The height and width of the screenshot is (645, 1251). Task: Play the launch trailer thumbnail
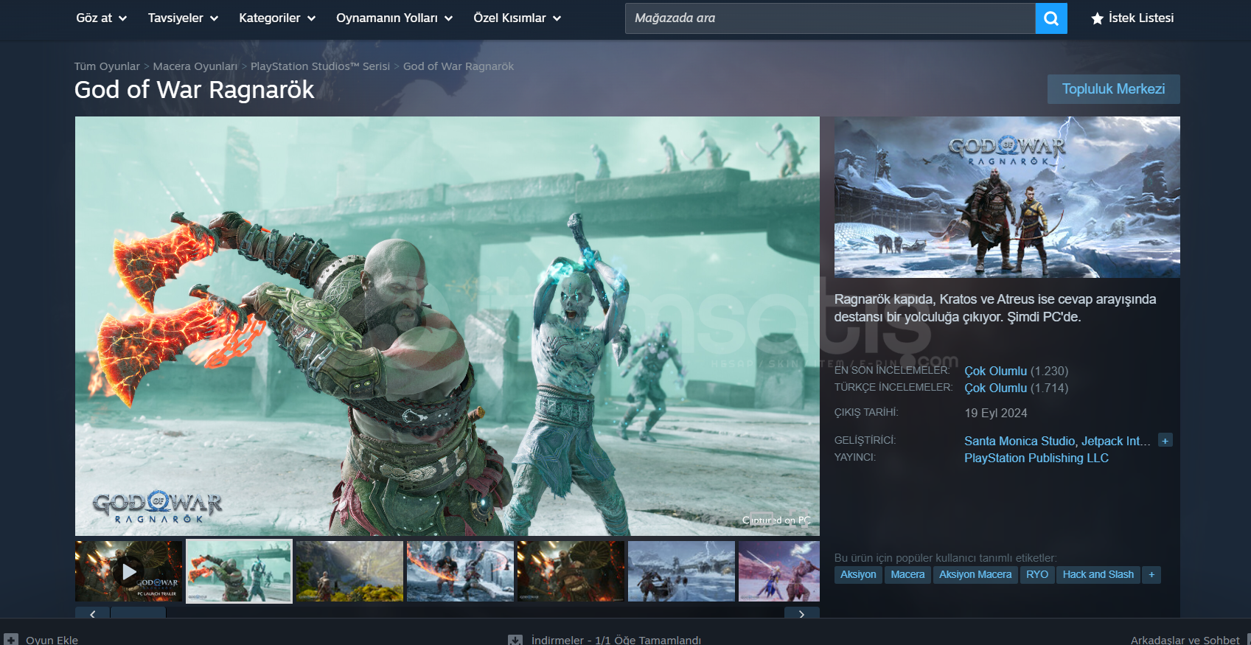coord(129,572)
